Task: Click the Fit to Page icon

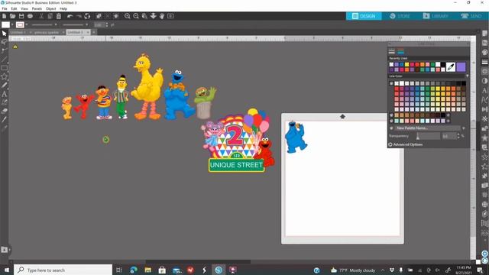Action: pyautogui.click(x=170, y=16)
